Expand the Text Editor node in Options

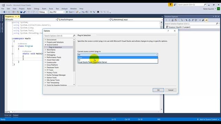(x=45, y=52)
